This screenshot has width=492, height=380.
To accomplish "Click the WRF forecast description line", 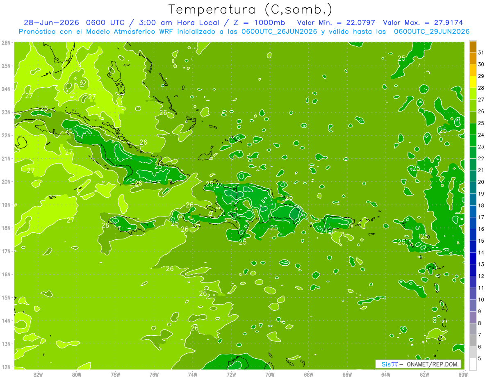I will (x=244, y=32).
